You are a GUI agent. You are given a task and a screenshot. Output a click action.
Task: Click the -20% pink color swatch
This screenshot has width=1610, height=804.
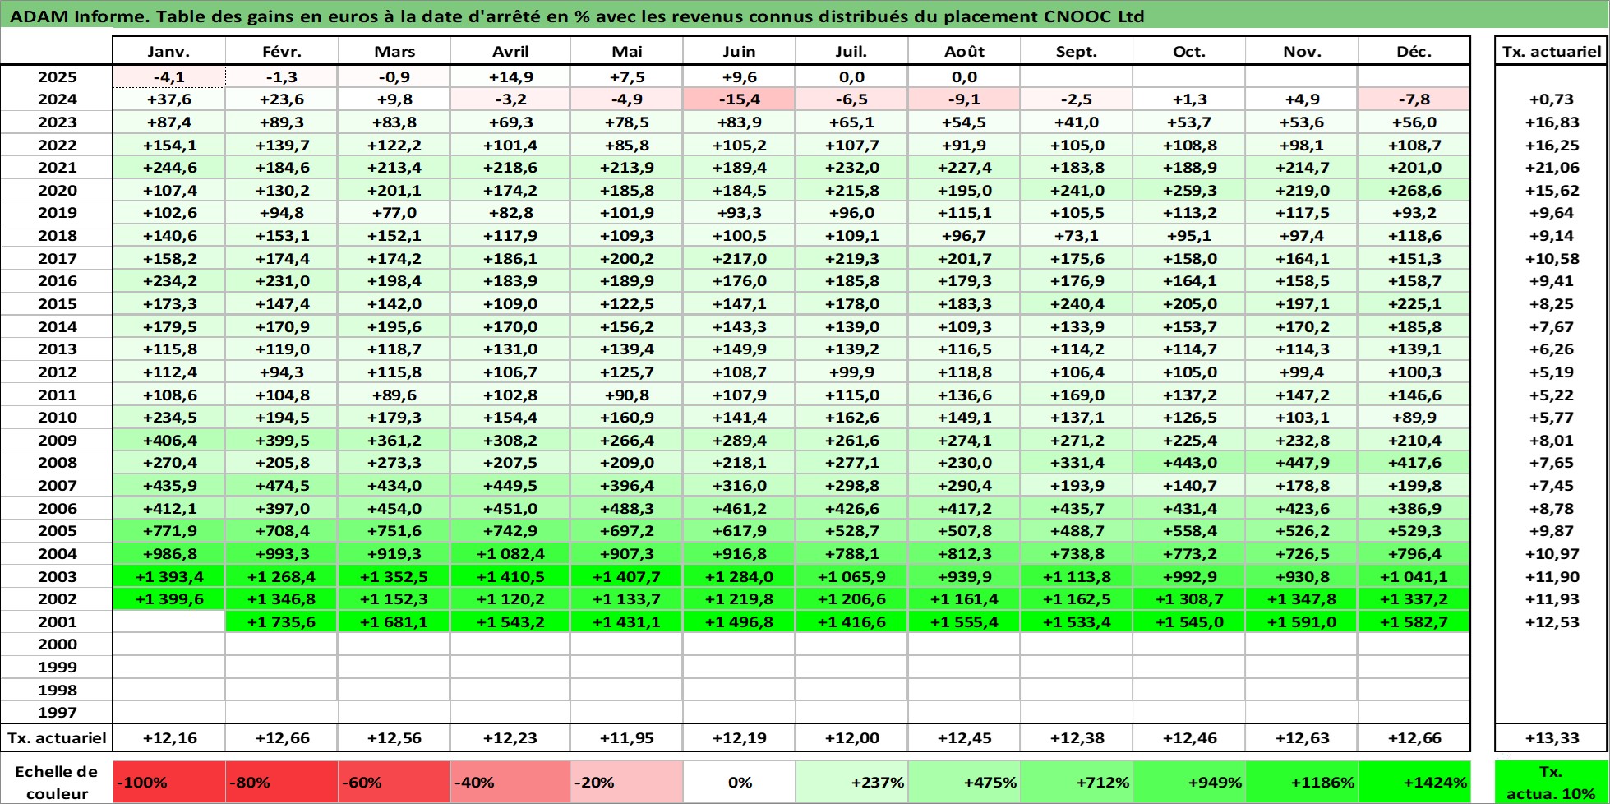pos(626,783)
